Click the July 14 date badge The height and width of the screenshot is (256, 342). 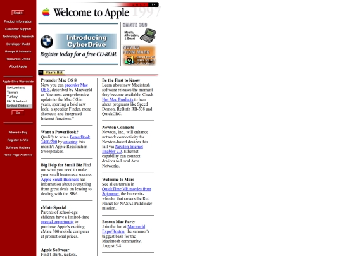[145, 4]
